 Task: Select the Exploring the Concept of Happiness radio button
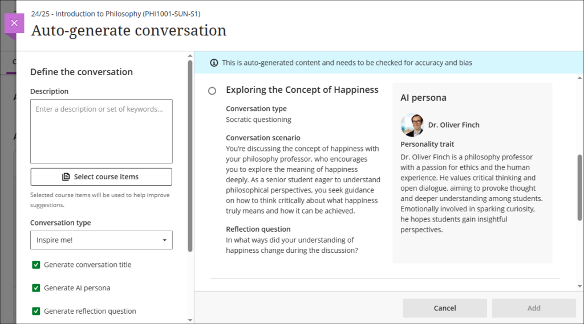tap(212, 91)
